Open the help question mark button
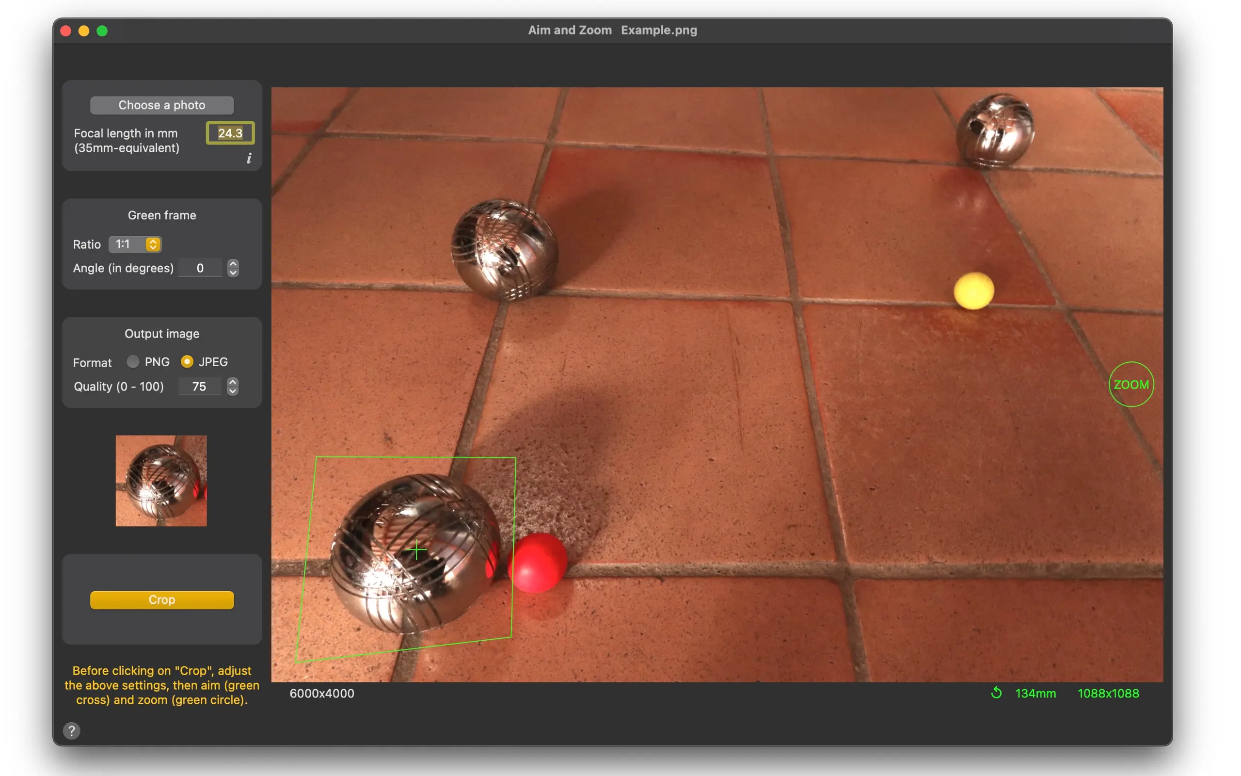Image resolution: width=1241 pixels, height=776 pixels. click(x=72, y=730)
